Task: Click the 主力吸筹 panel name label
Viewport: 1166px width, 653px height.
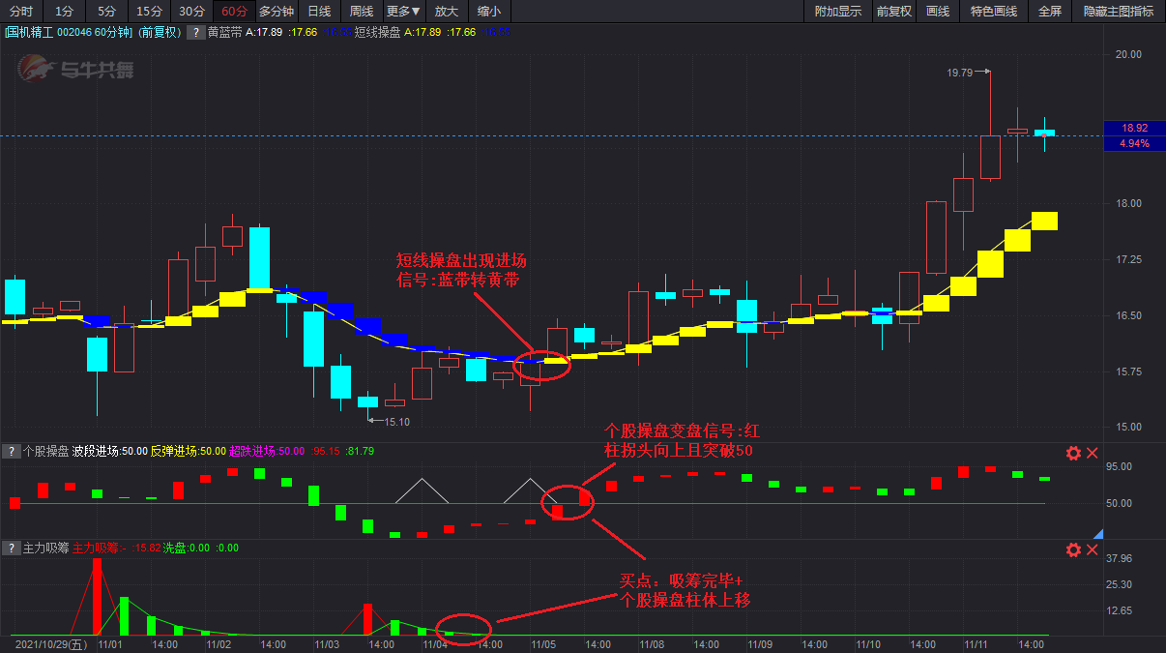Action: click(45, 549)
